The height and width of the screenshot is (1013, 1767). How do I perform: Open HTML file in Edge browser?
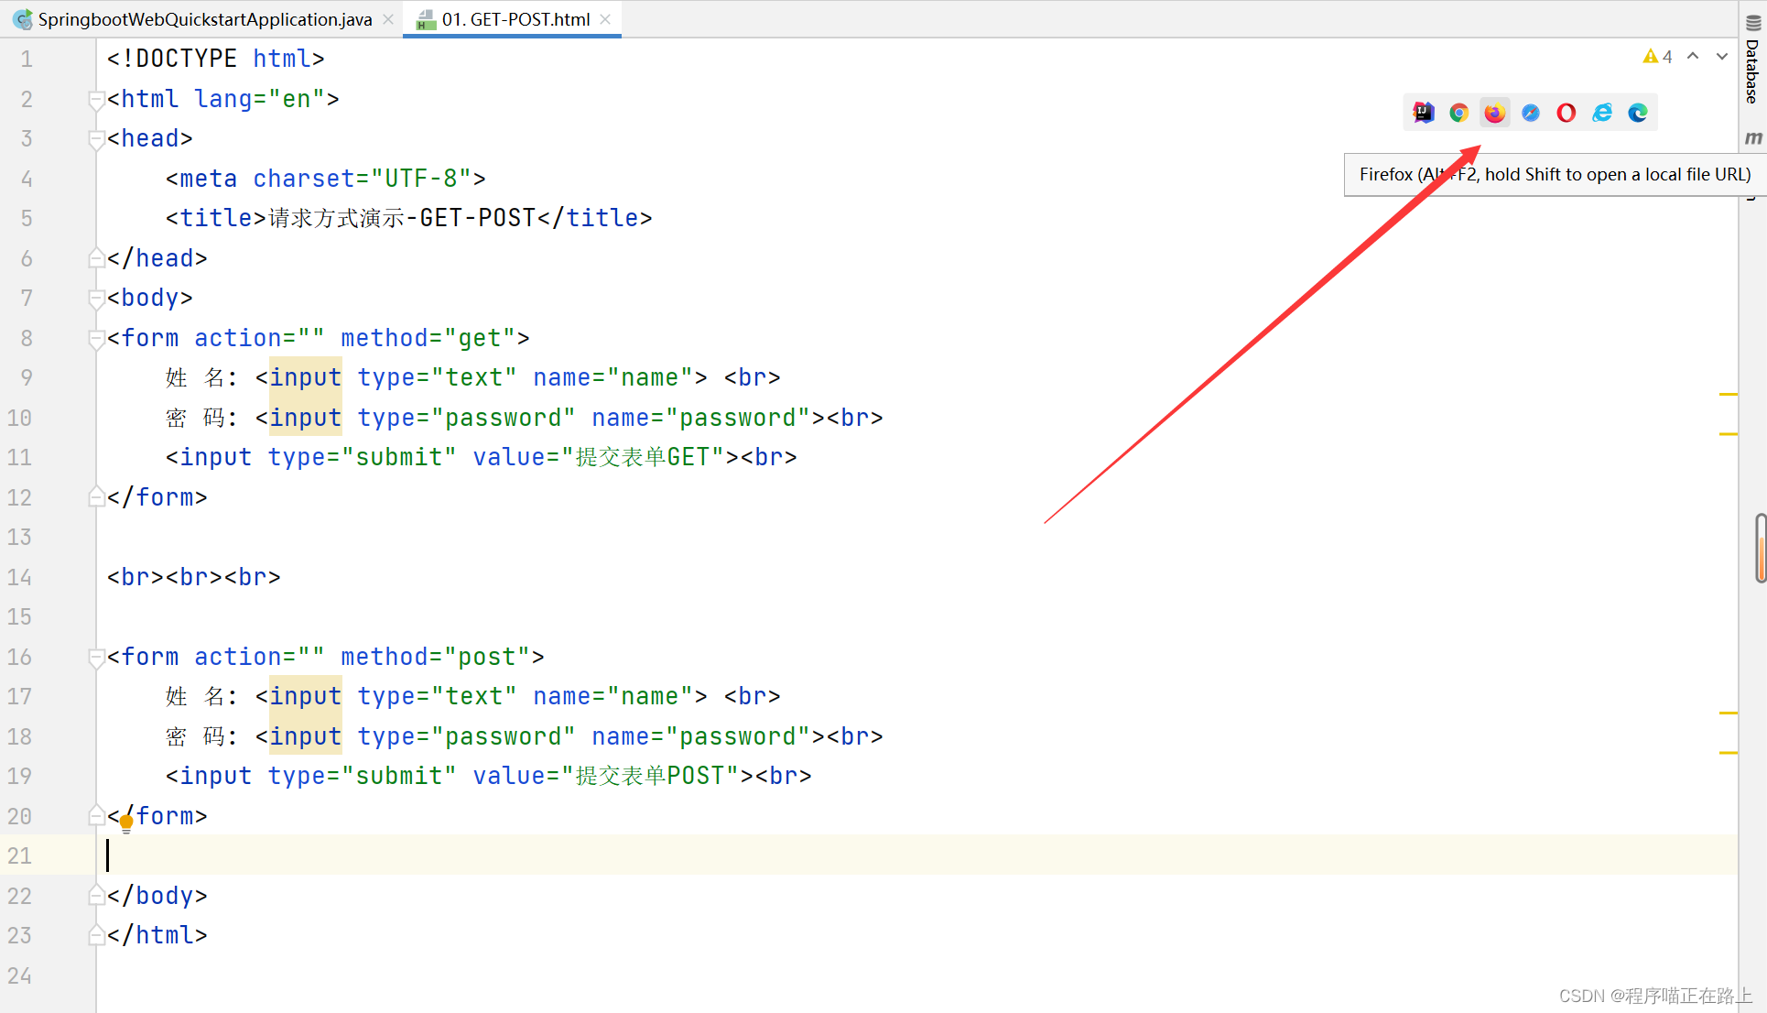coord(1637,113)
